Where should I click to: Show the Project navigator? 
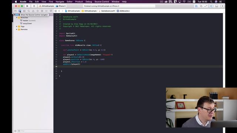16,11
